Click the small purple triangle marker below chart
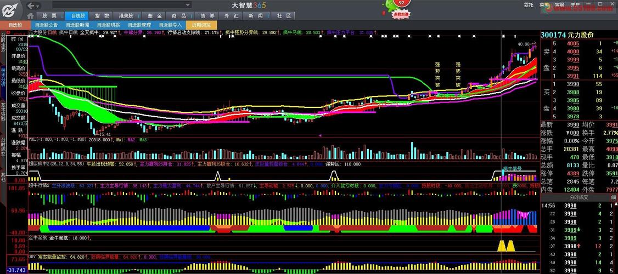This screenshot has height=274, width=618. pos(319,135)
